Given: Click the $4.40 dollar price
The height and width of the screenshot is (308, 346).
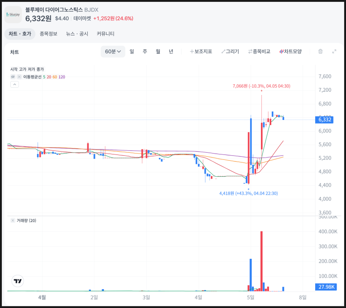Looking at the screenshot, I should coord(62,18).
